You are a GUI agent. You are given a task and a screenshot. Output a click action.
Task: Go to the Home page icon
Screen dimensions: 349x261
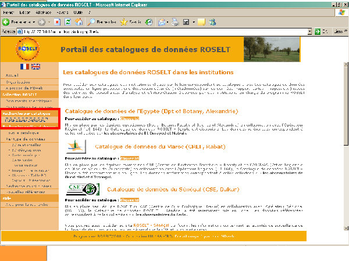tap(79, 22)
